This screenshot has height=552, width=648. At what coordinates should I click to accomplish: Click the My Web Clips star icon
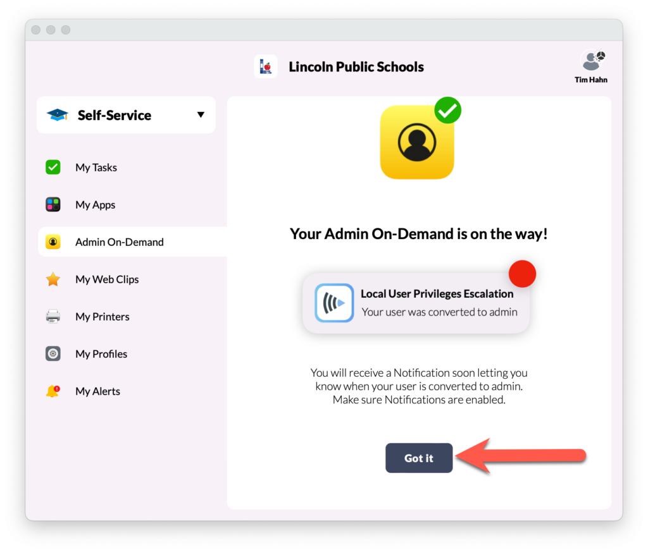(53, 279)
